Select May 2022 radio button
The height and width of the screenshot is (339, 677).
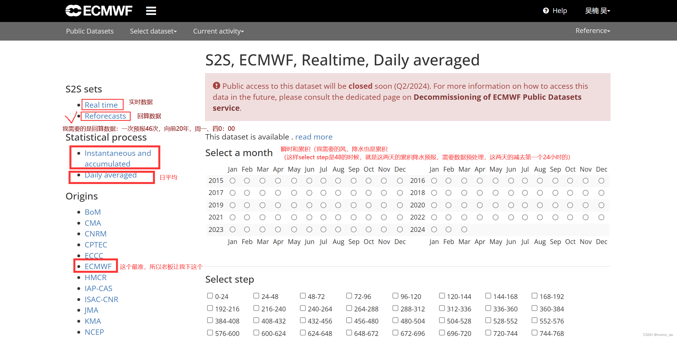(496, 217)
